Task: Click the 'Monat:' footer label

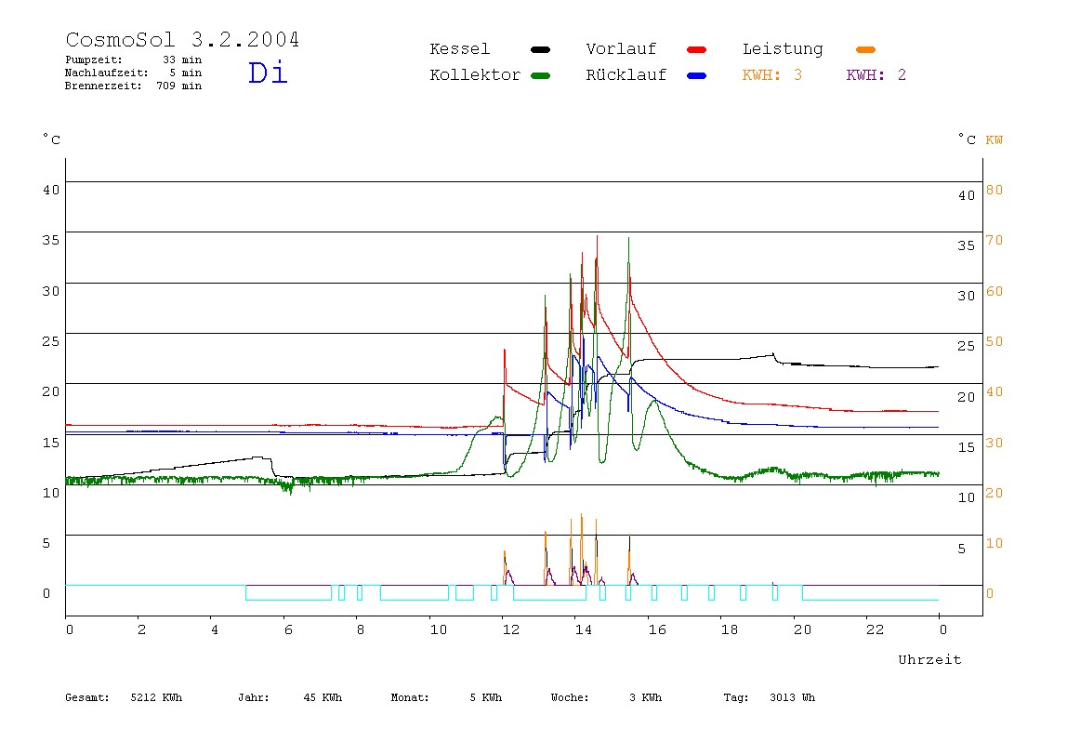Action: 410,697
